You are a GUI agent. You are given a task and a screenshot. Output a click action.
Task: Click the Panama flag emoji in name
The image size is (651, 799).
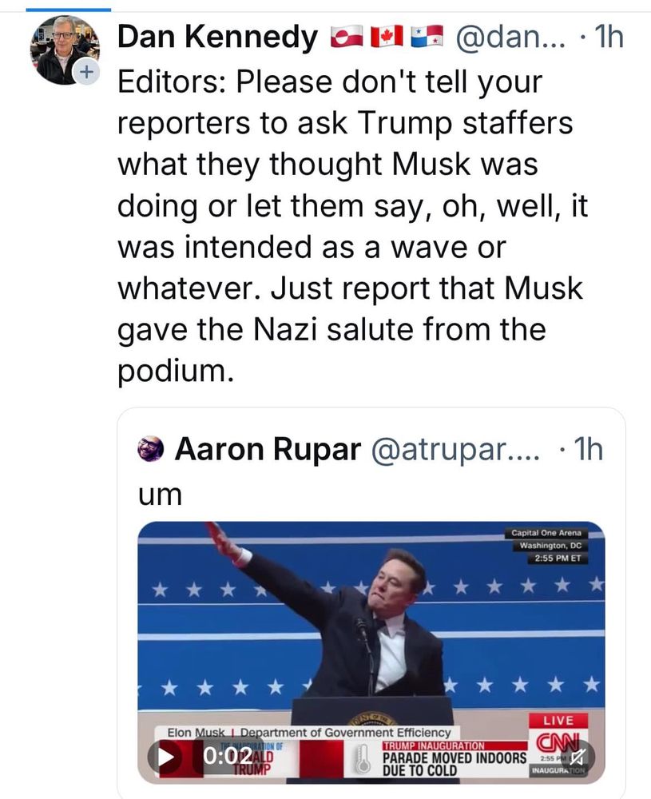(427, 37)
